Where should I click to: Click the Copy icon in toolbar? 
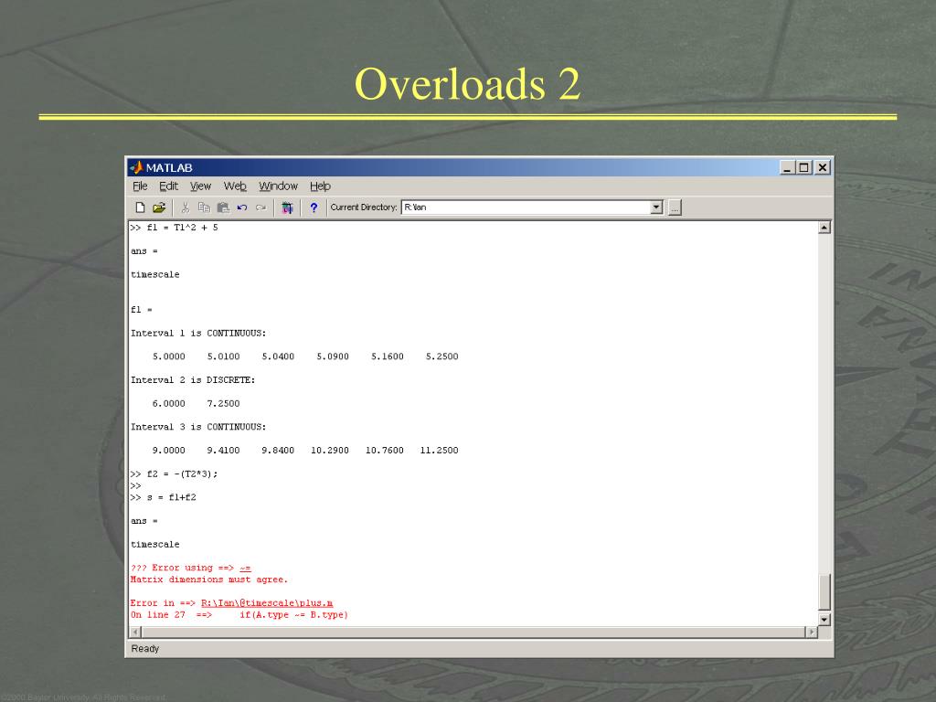pyautogui.click(x=204, y=207)
